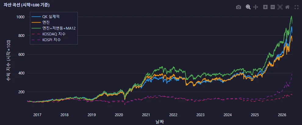Click the 2023 x-axis tick label

pyautogui.click(x=200, y=115)
